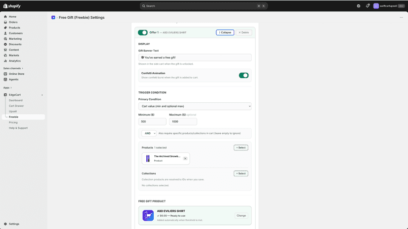This screenshot has width=408, height=229.
Task: Delete Offer 1
Action: tap(244, 32)
